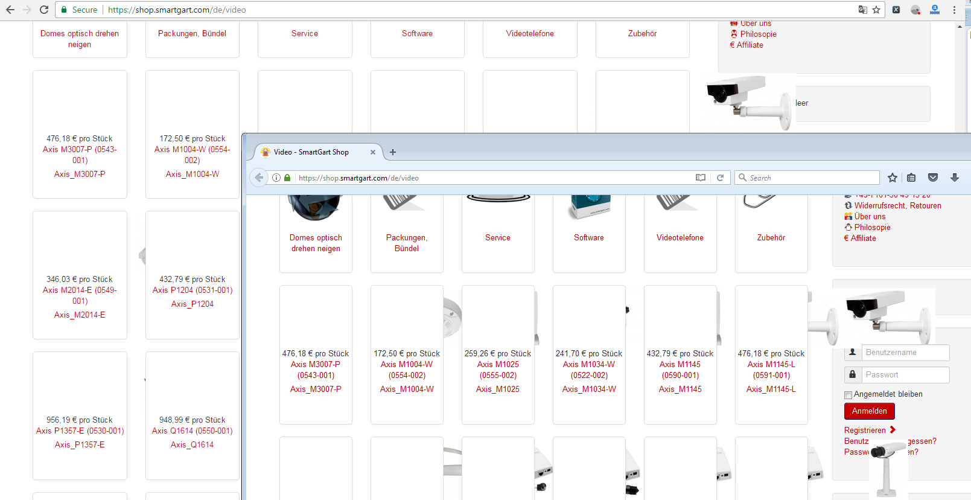Click the grey round extension with red dot

[x=915, y=10]
